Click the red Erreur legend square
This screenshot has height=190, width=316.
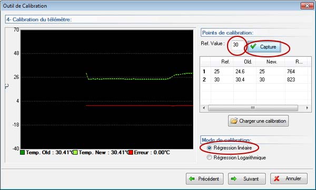pyautogui.click(x=131, y=153)
